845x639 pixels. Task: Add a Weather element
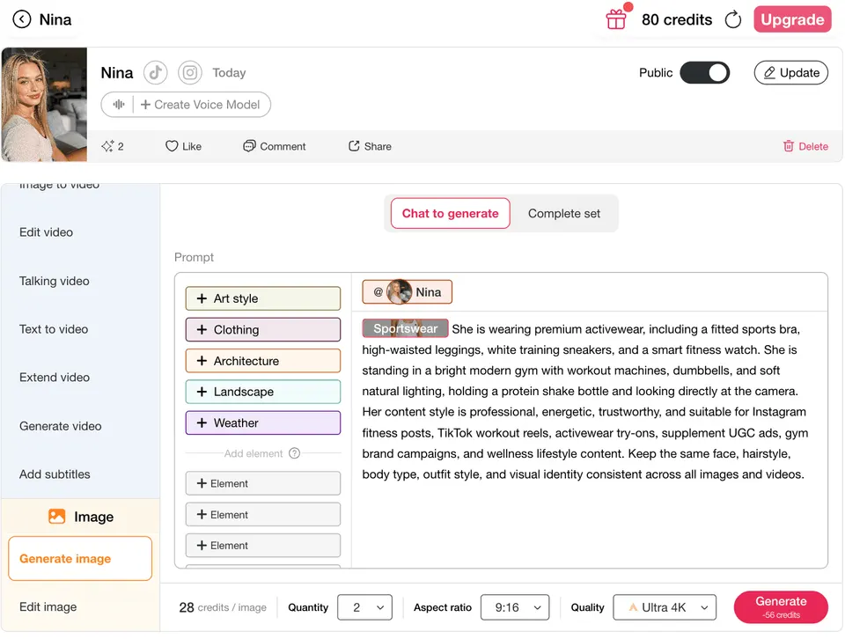263,423
